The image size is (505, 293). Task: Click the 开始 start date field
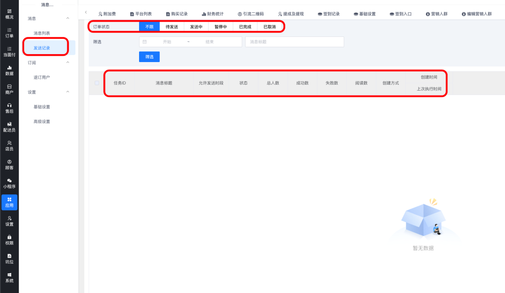point(167,42)
